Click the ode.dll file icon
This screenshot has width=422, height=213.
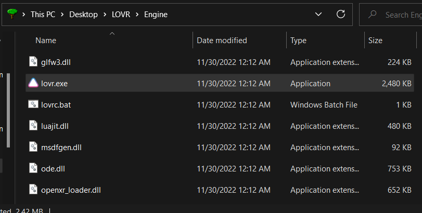(33, 168)
